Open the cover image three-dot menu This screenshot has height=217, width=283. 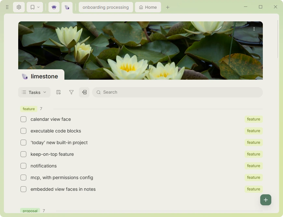(254, 29)
